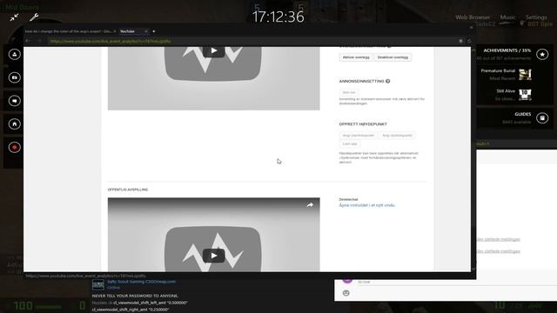Click the emoji smiley icon in chat panel
This screenshot has height=313, width=557.
click(x=346, y=293)
